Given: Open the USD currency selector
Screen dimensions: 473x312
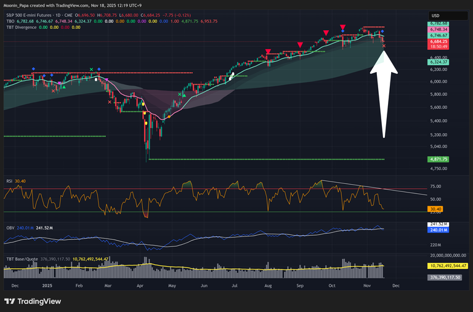Looking at the screenshot, I should (x=435, y=15).
